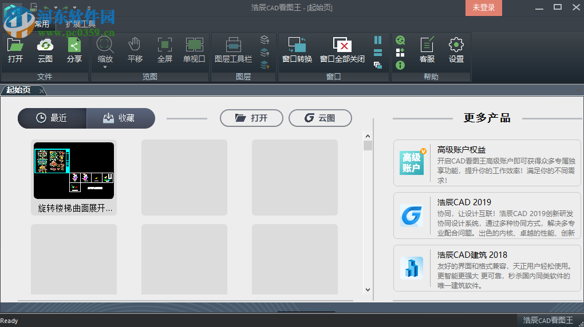Click the 图层 ribbon group label
Image resolution: width=584 pixels, height=327 pixels.
(x=243, y=77)
